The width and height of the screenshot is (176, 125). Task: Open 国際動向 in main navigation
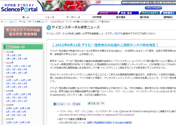point(168,17)
